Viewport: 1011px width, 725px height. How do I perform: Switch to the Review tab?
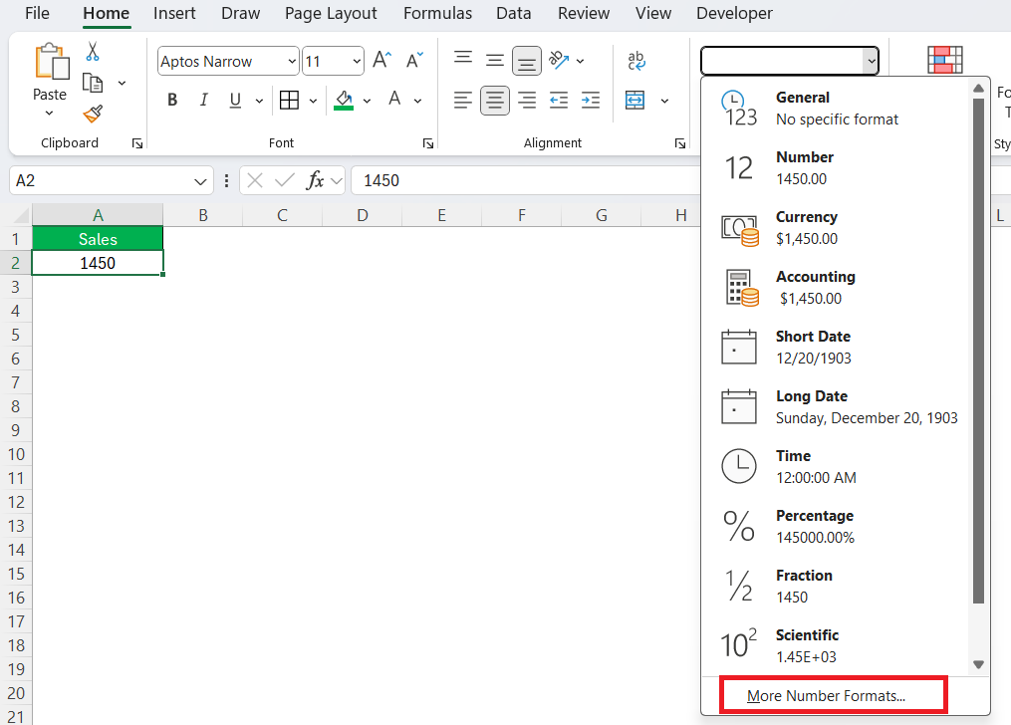click(x=584, y=13)
